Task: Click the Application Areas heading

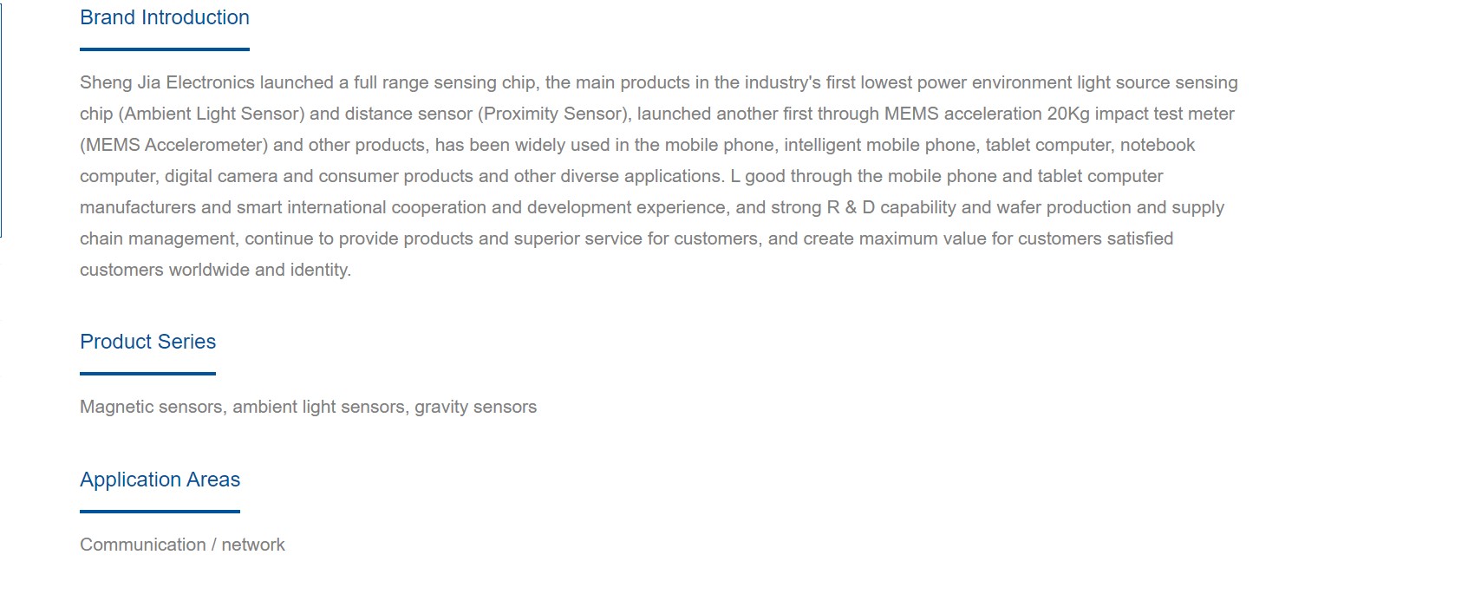Action: [x=160, y=480]
